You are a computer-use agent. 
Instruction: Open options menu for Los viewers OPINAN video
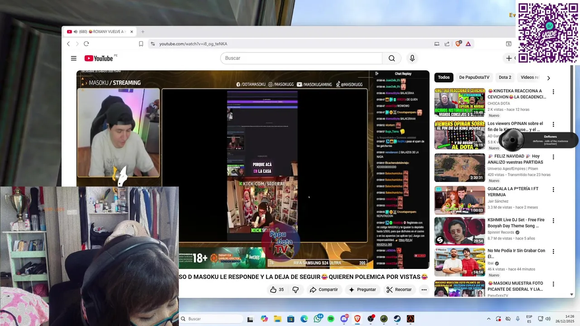point(553,125)
